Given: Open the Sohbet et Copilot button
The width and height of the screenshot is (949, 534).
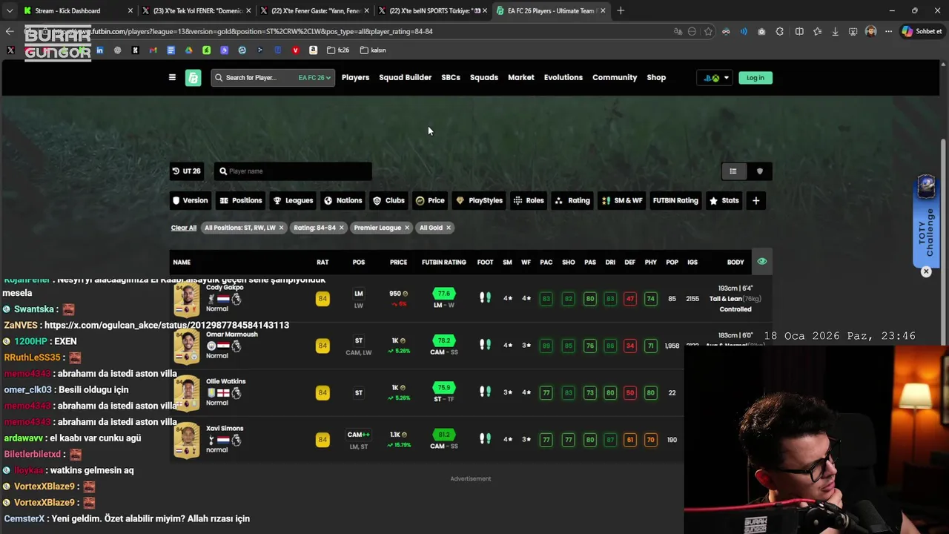Looking at the screenshot, I should click(x=922, y=31).
